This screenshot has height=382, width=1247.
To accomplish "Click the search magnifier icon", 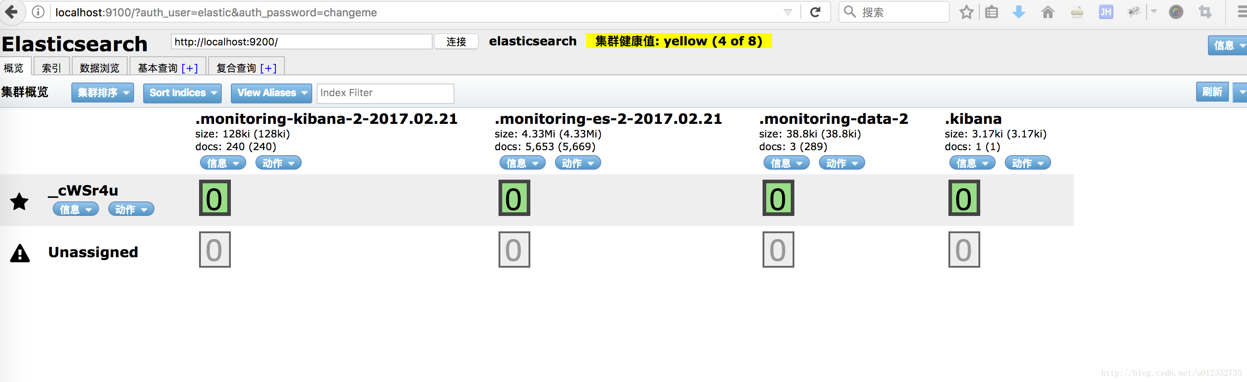I will pyautogui.click(x=849, y=12).
